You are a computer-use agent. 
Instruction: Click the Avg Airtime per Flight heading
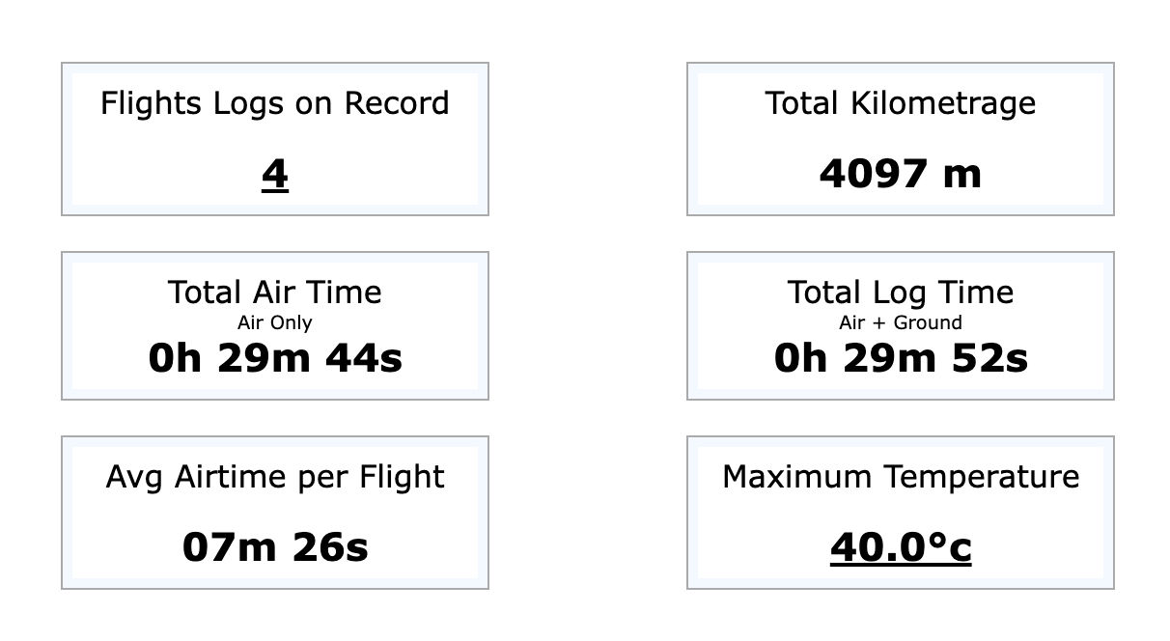(x=275, y=477)
